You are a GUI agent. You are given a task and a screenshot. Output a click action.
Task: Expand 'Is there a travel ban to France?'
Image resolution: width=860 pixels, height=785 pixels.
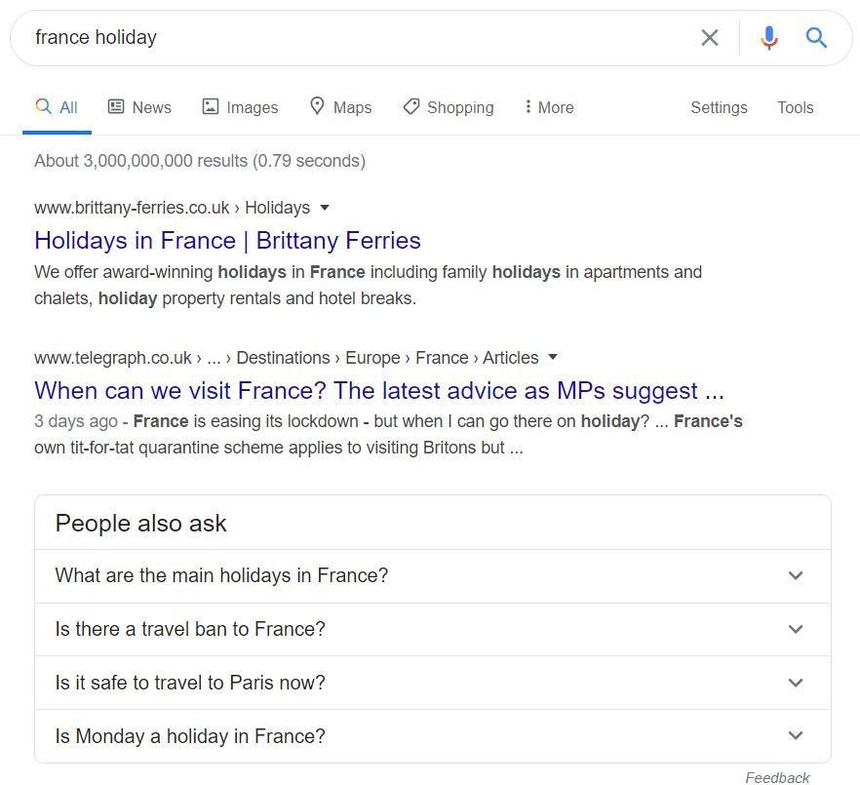point(432,629)
